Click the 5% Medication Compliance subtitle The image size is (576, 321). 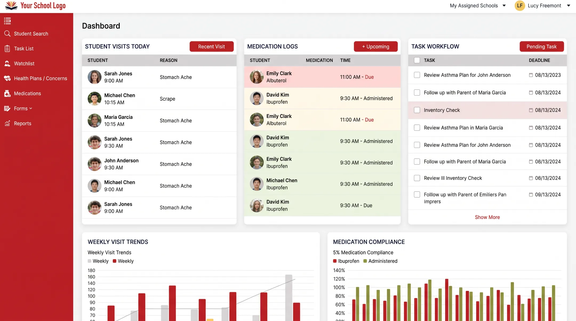(363, 252)
